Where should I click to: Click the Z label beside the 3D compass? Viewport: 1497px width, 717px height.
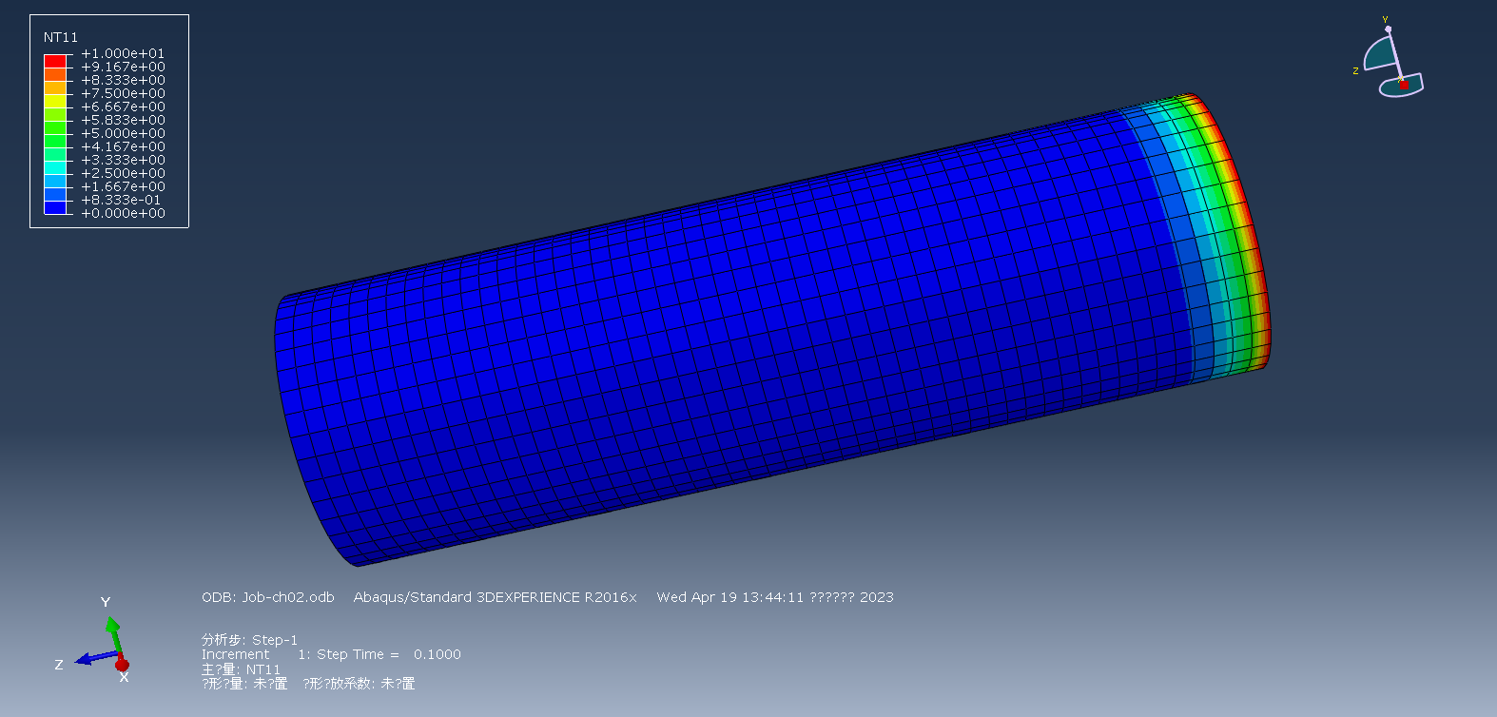tap(1355, 71)
